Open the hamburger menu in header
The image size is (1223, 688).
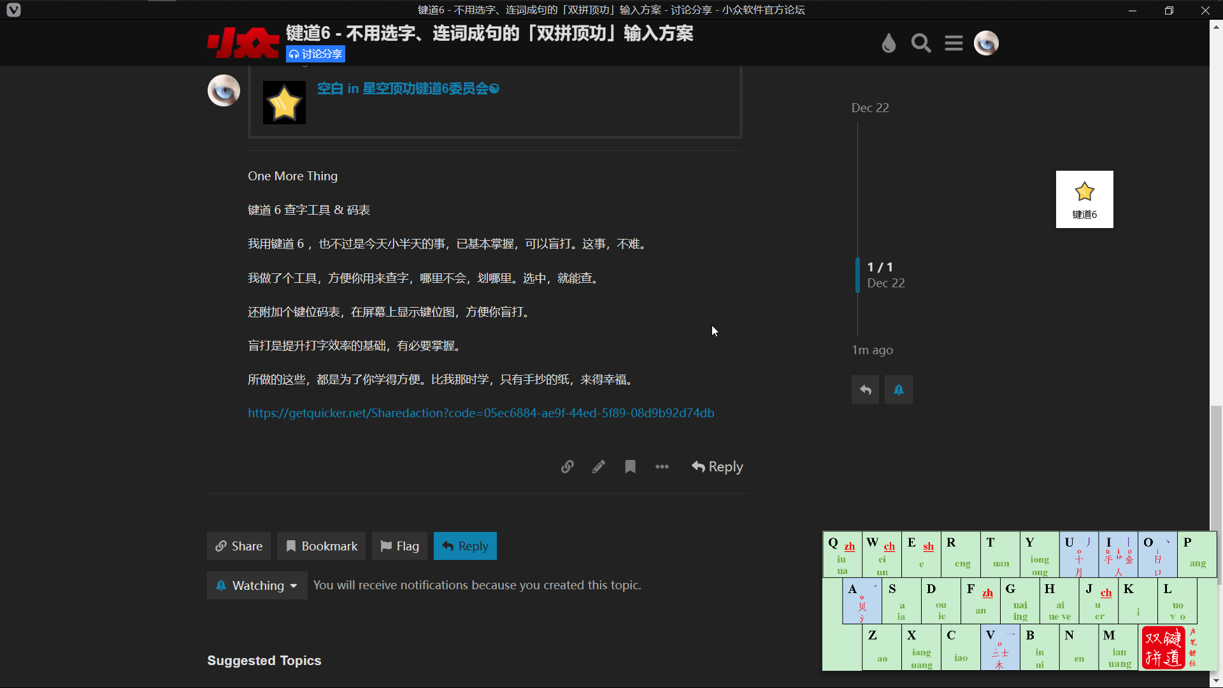pos(954,43)
